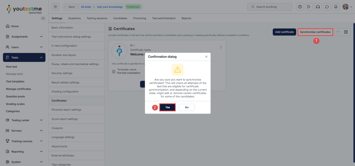The height and width of the screenshot is (166, 355).
Task: Open the Proctoring tab
Action: tap(140, 18)
